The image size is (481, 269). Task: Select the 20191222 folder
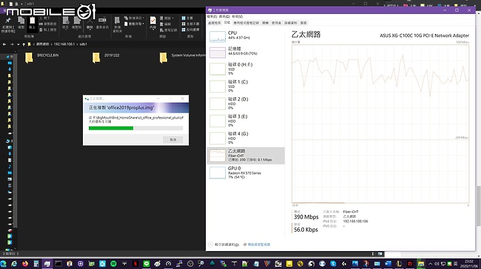(106, 57)
